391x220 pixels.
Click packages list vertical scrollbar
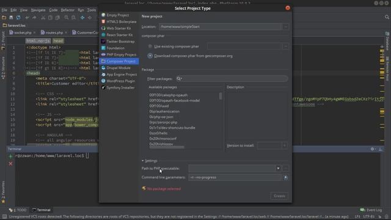(221, 96)
